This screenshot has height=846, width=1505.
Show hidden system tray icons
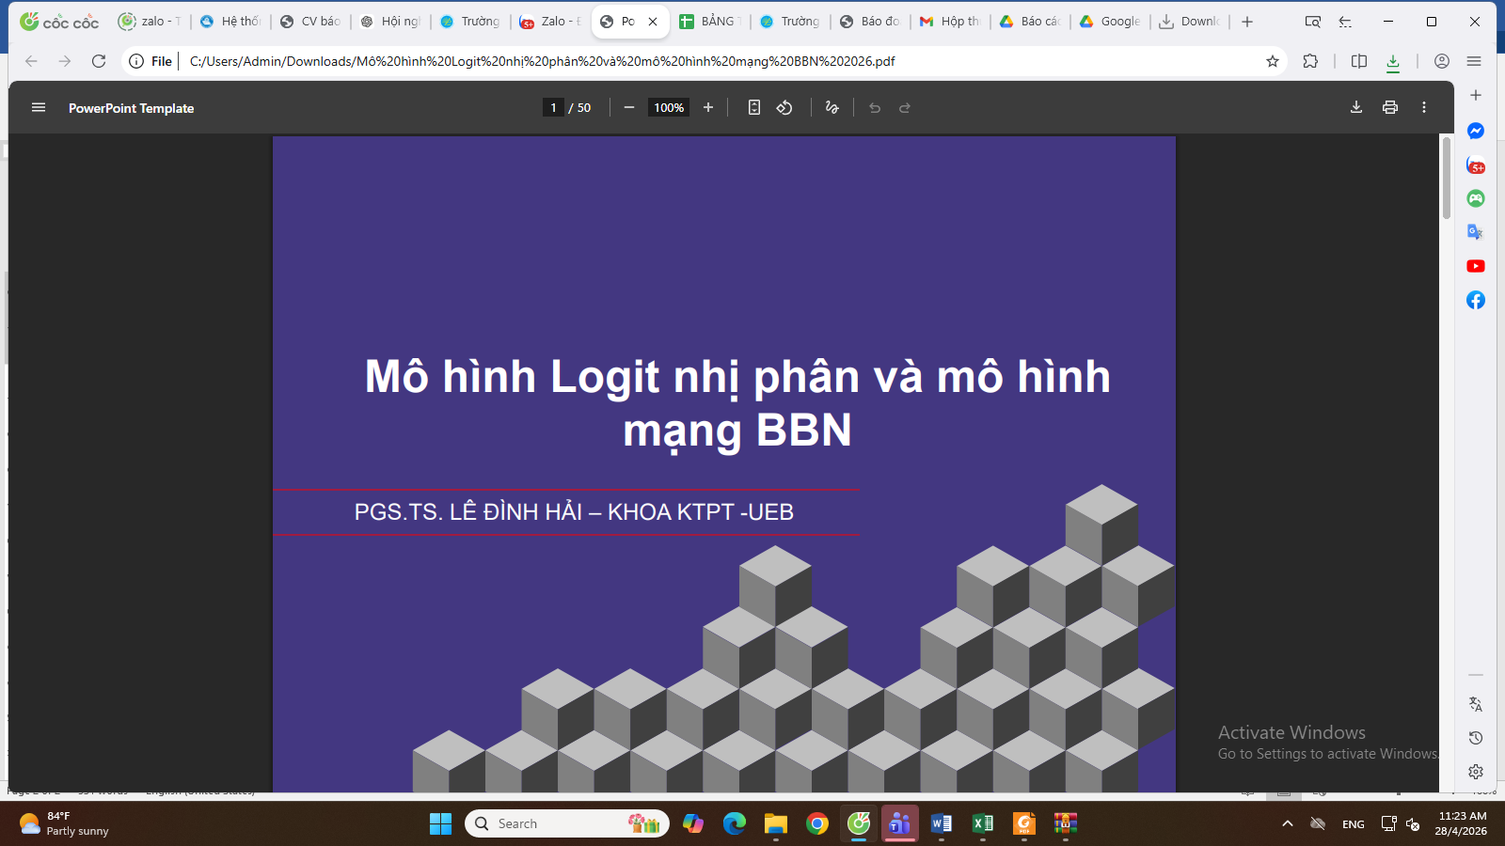pos(1287,823)
